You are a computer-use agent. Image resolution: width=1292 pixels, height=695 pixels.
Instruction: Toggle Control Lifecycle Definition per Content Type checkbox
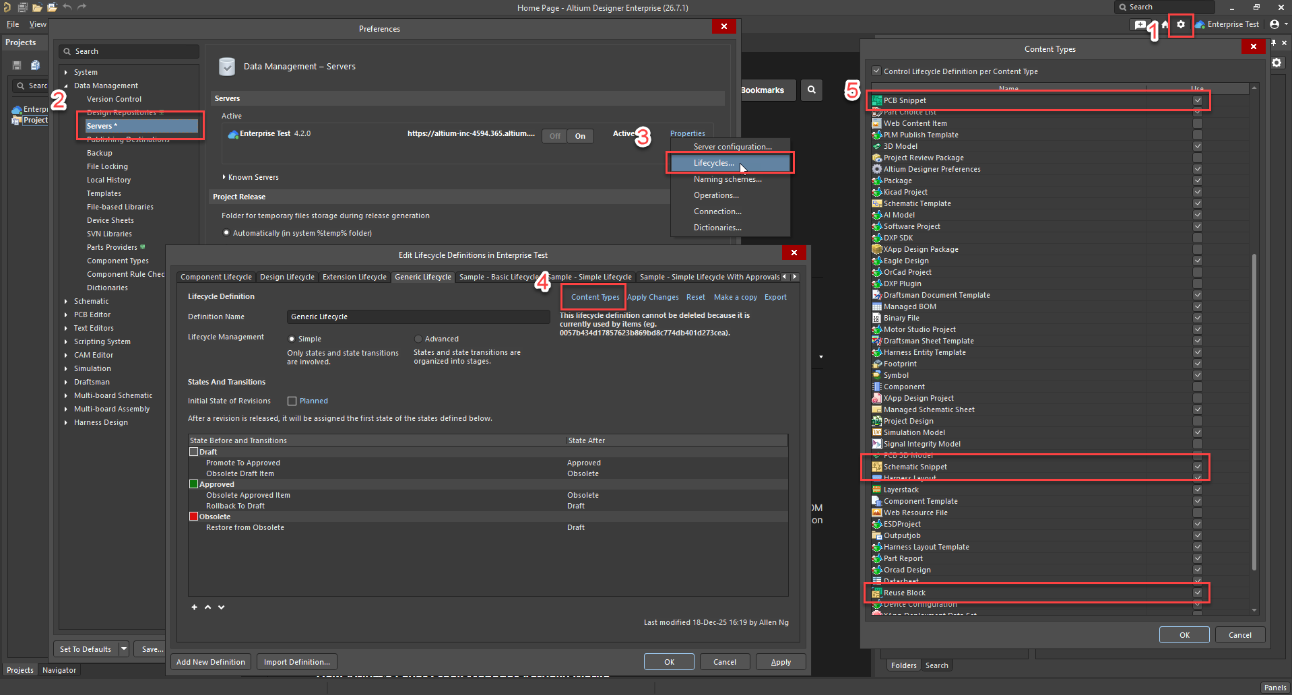(x=876, y=71)
